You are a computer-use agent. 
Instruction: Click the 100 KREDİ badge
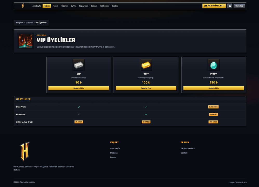(x=214, y=122)
